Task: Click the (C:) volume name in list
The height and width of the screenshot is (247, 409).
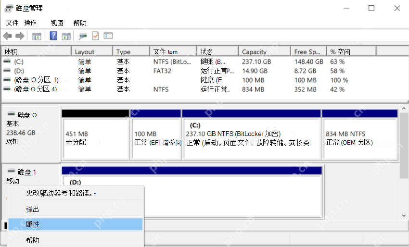Action: pos(19,62)
